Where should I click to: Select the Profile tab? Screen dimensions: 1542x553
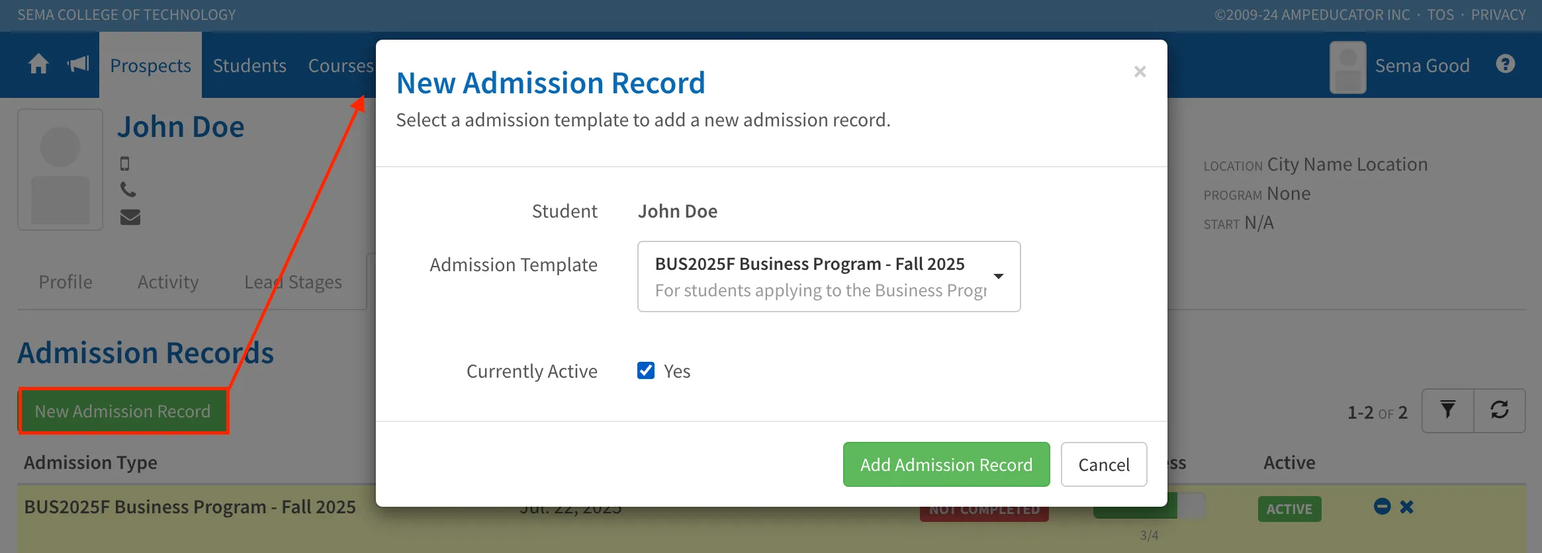point(66,282)
